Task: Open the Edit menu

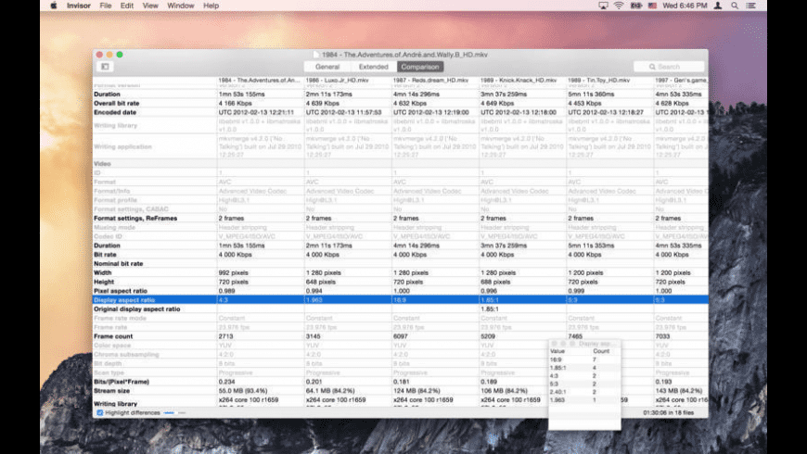Action: pyautogui.click(x=126, y=6)
